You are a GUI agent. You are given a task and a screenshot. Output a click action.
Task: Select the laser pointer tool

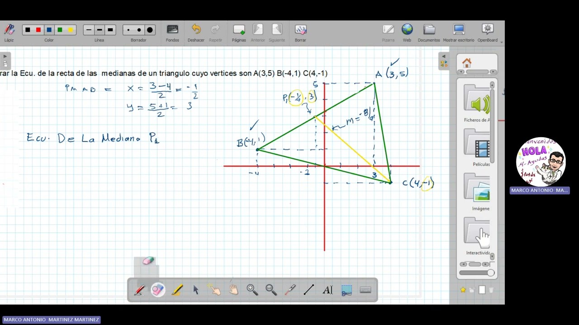(x=290, y=290)
